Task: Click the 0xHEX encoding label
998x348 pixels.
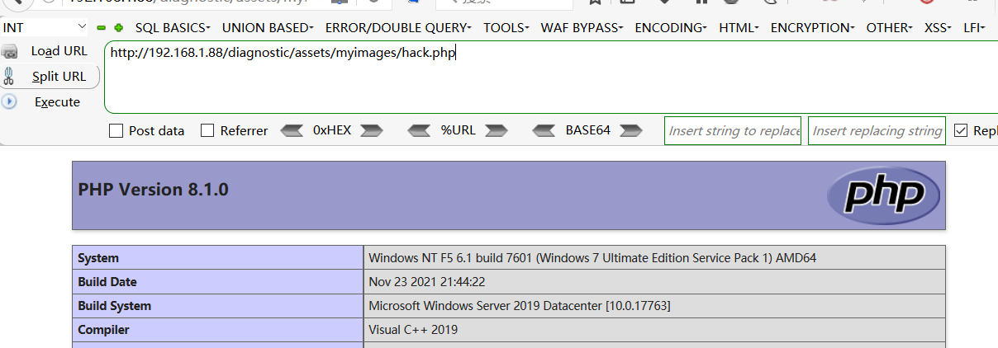Action: tap(332, 130)
